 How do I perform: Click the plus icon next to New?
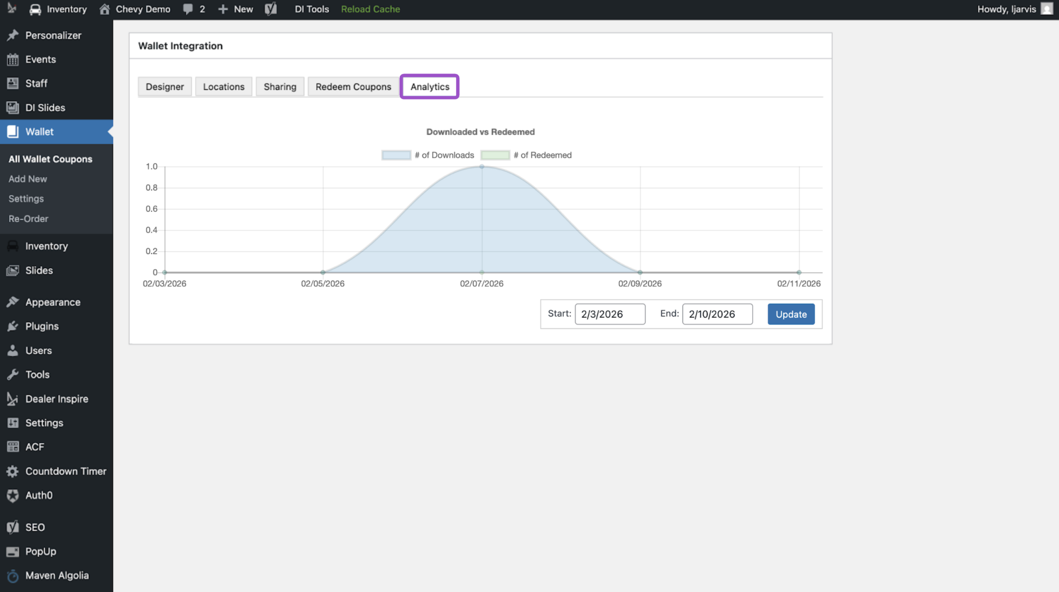tap(223, 9)
